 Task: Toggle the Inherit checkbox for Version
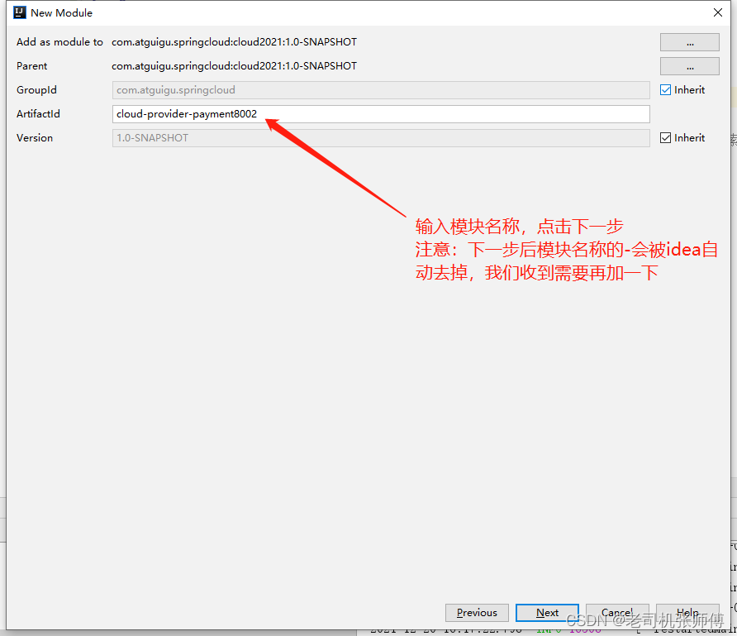click(x=666, y=138)
